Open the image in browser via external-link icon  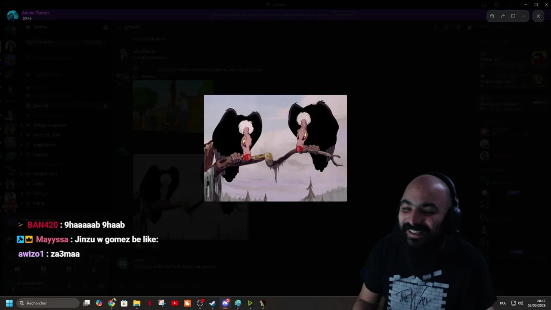coord(513,16)
